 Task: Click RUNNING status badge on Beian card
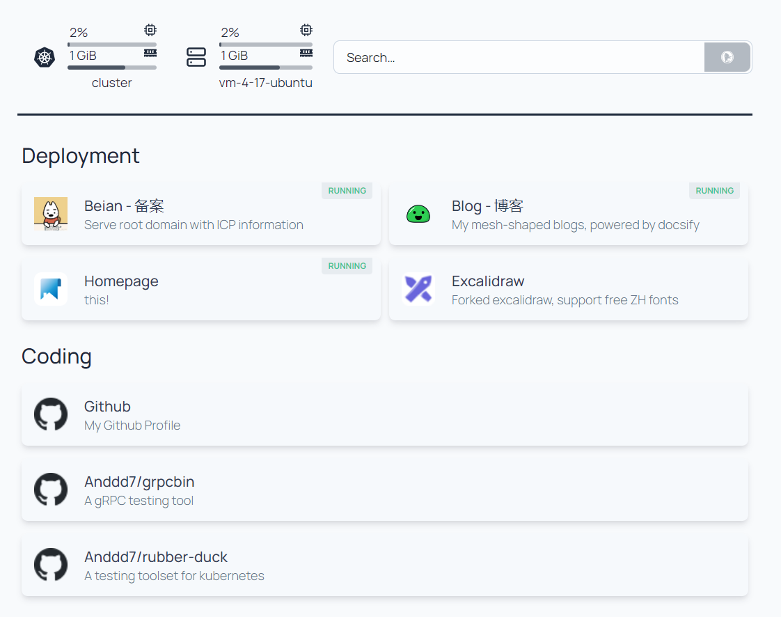tap(347, 191)
